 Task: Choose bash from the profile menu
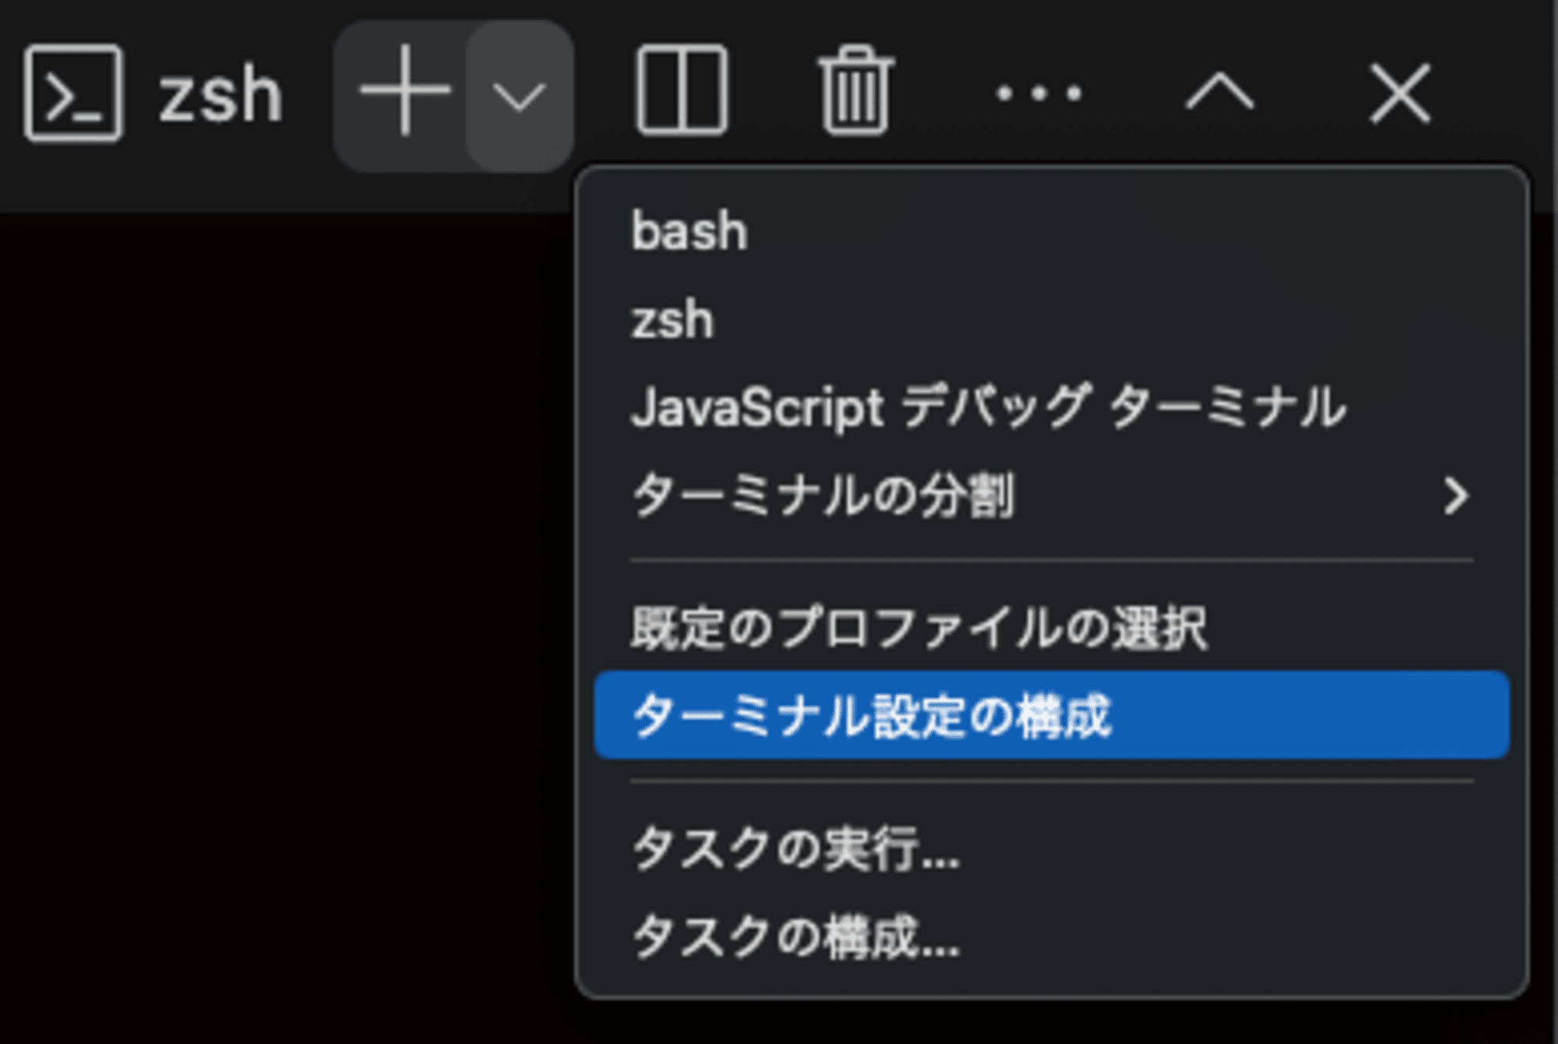pyautogui.click(x=1052, y=231)
